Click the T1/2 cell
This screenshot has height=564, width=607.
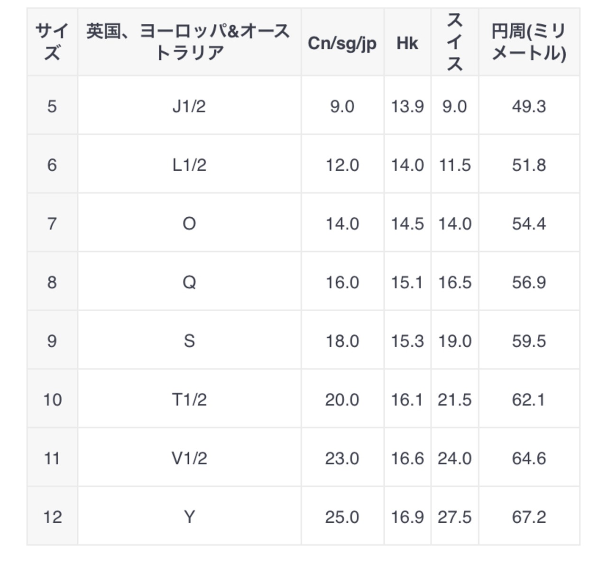tap(189, 400)
